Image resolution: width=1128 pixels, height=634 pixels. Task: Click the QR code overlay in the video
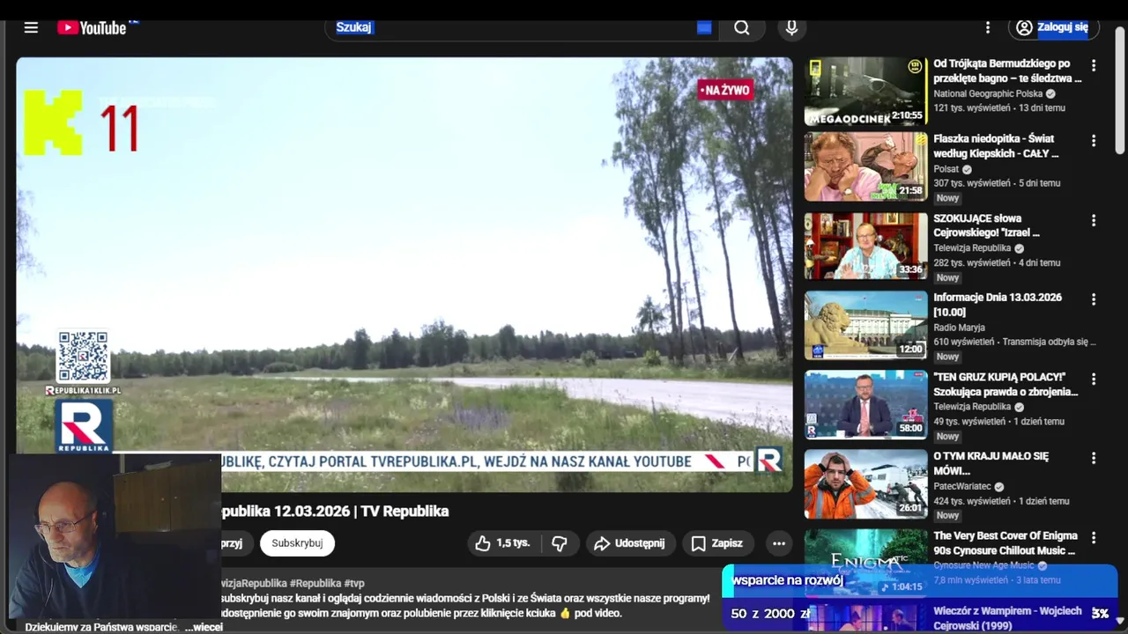[x=83, y=357]
